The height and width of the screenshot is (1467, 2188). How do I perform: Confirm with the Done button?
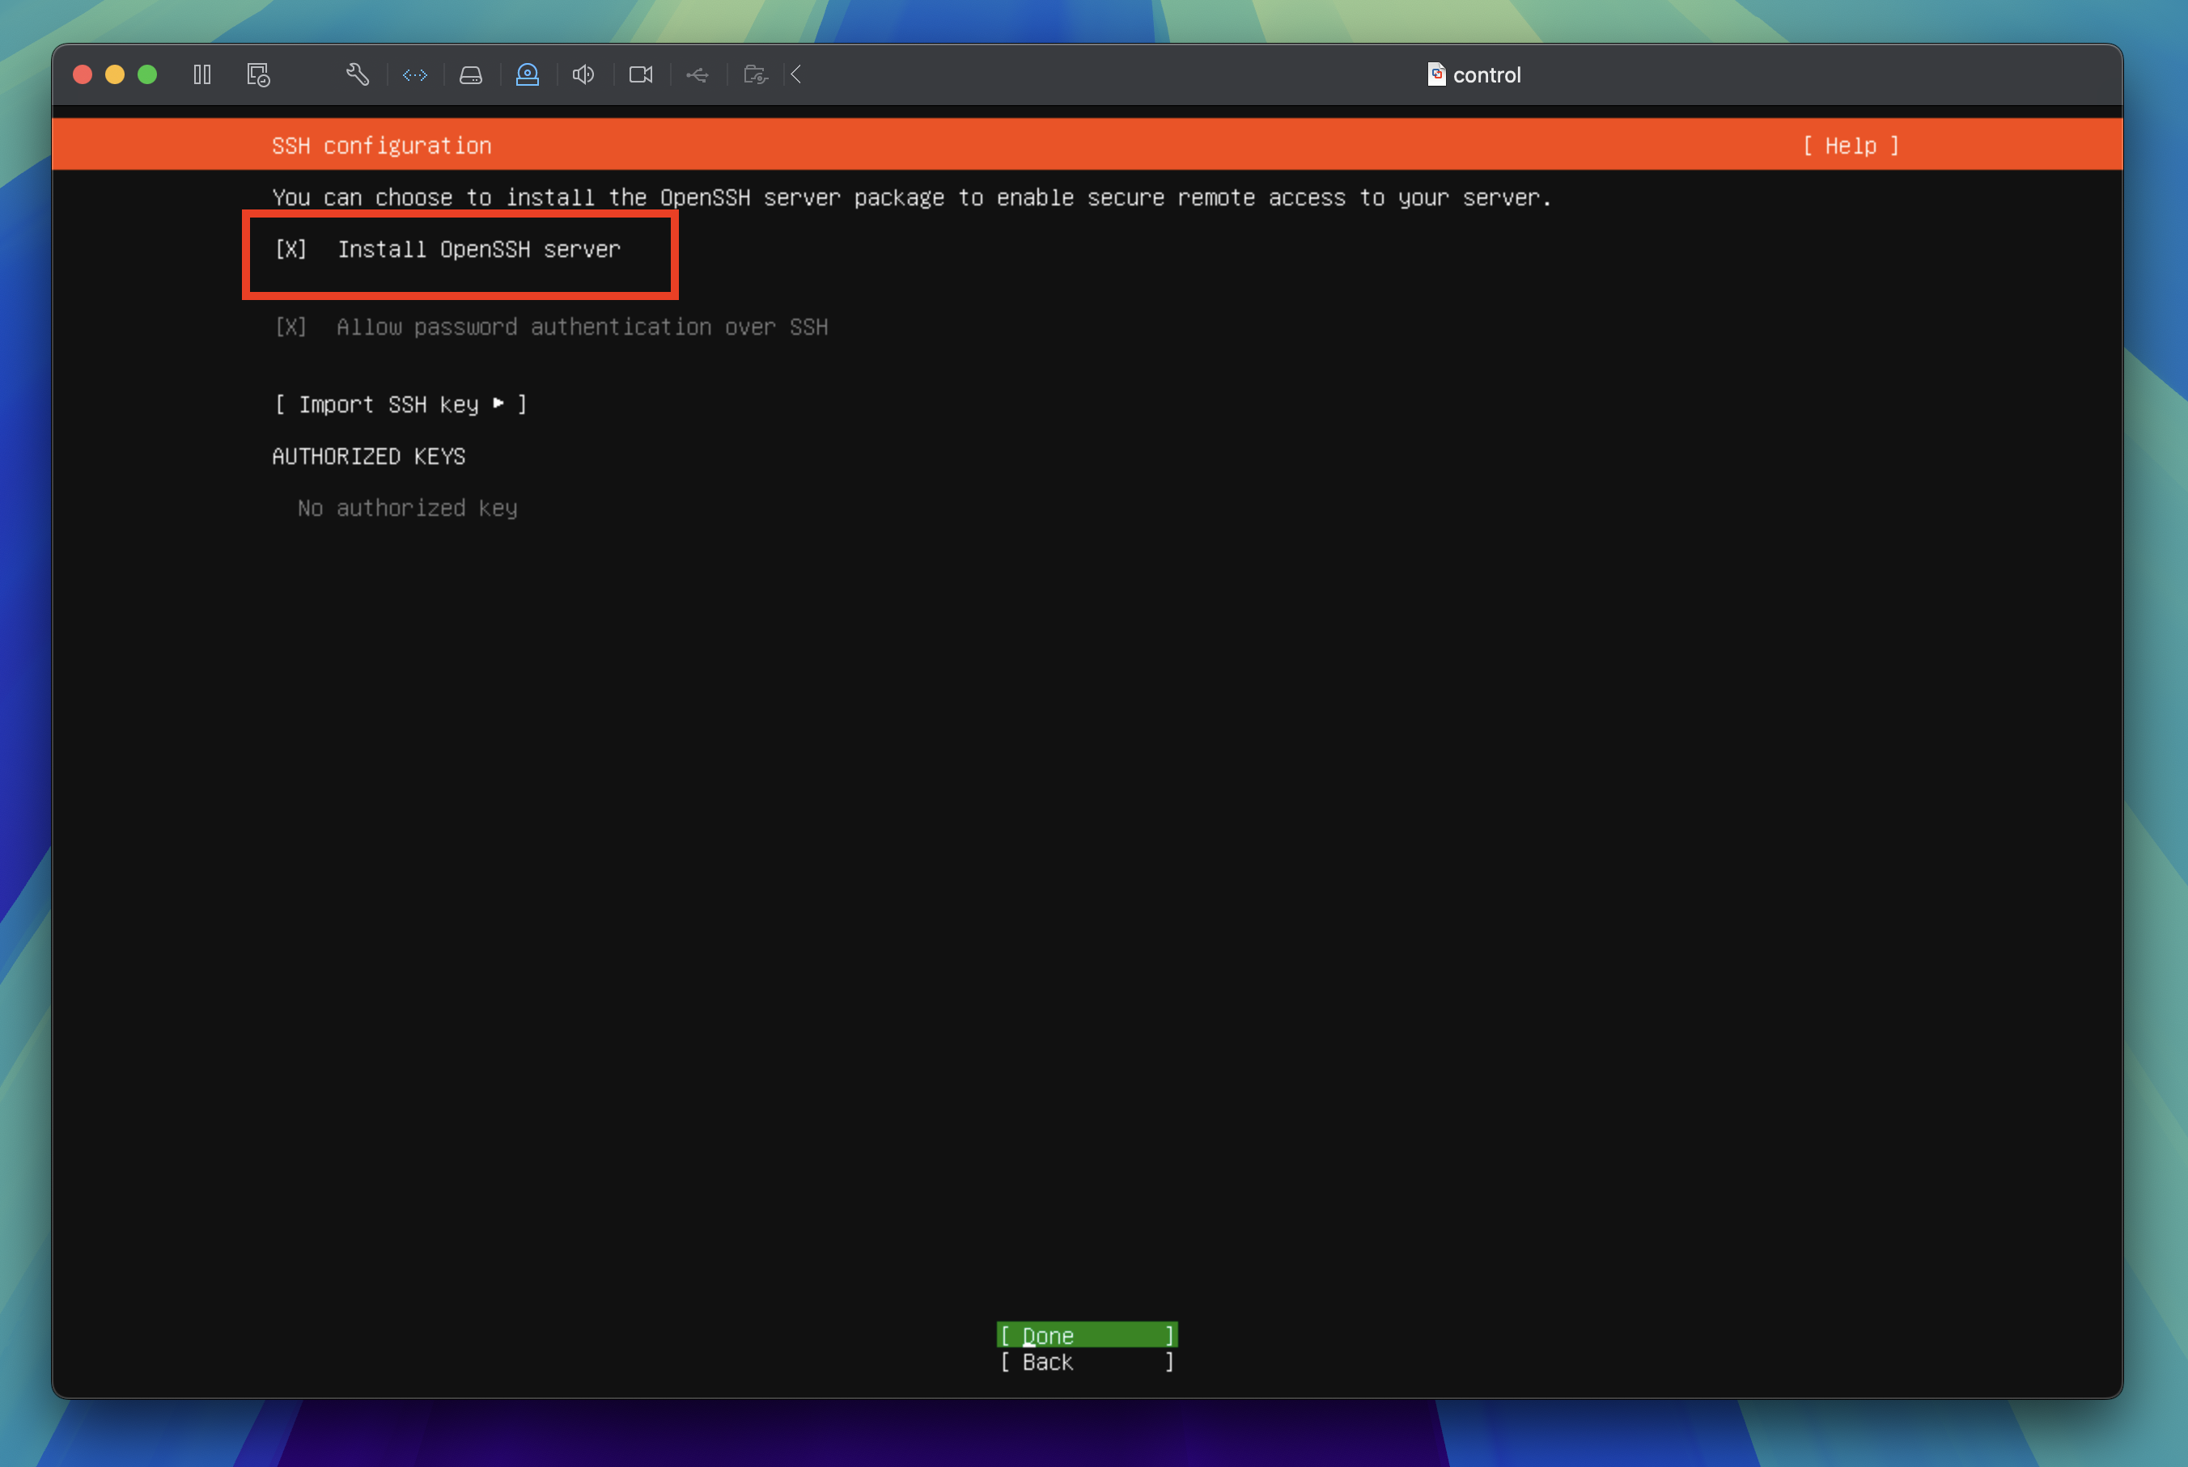click(1087, 1335)
